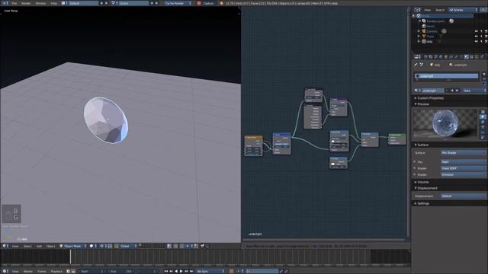The width and height of the screenshot is (488, 274).
Task: Toggle renderability for Plane in outliner
Action: pyautogui.click(x=486, y=36)
